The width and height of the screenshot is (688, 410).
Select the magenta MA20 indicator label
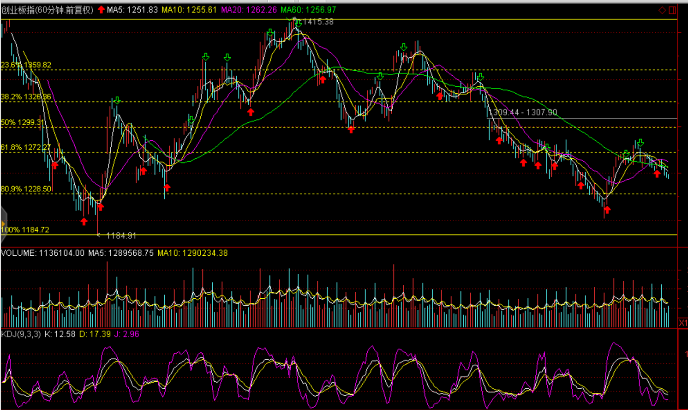pyautogui.click(x=249, y=10)
